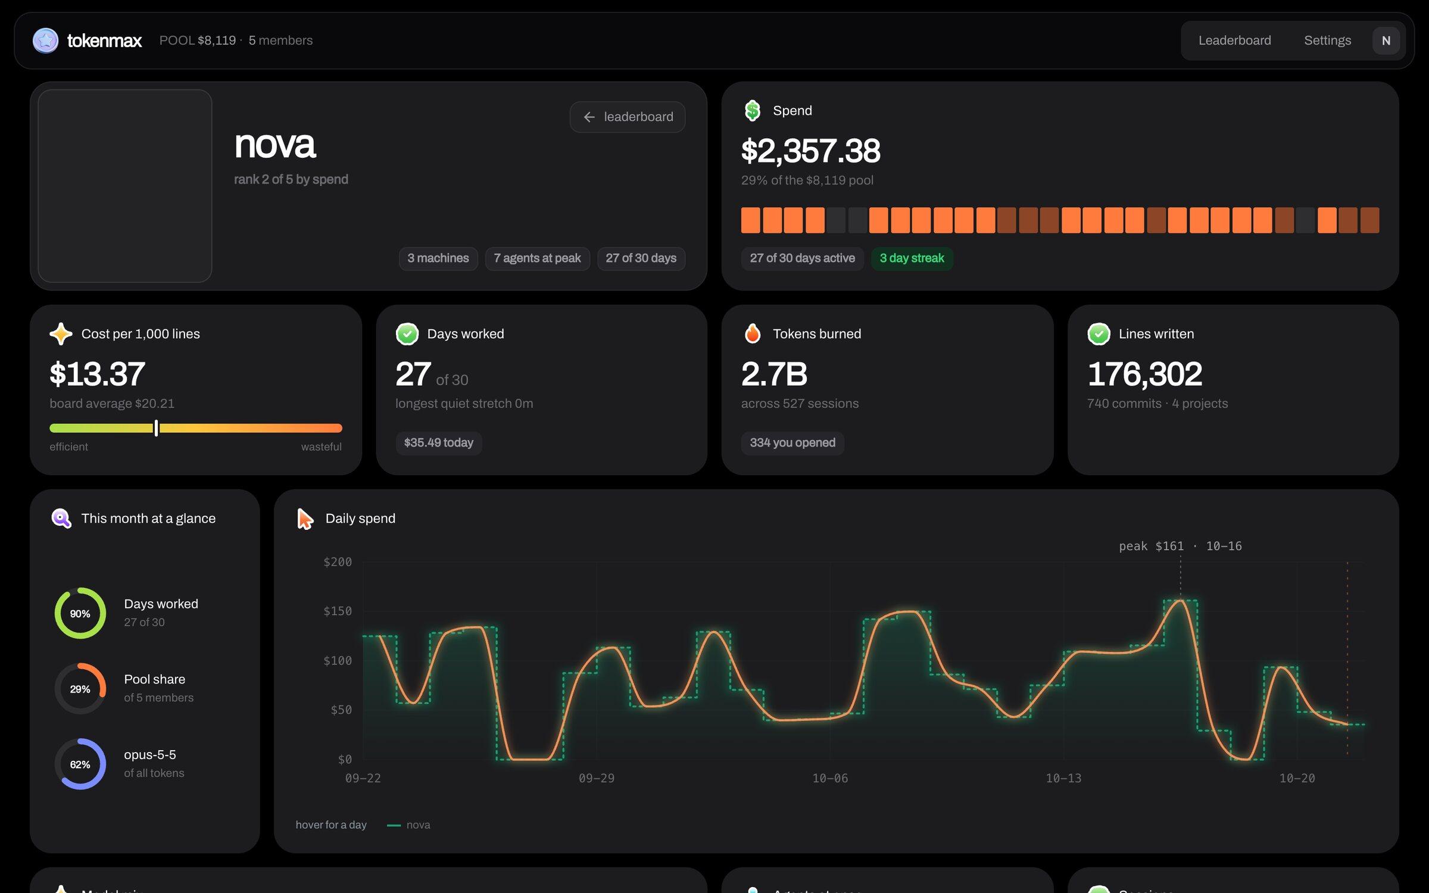
Task: Click the cursor icon next to Daily spend
Action: coord(305,519)
